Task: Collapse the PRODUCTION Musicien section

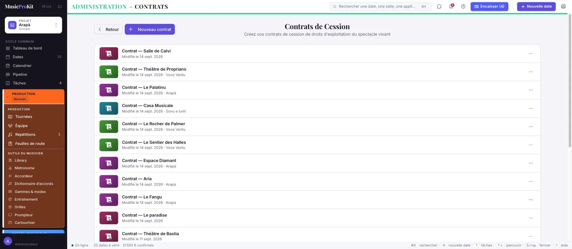Action: [x=34, y=96]
